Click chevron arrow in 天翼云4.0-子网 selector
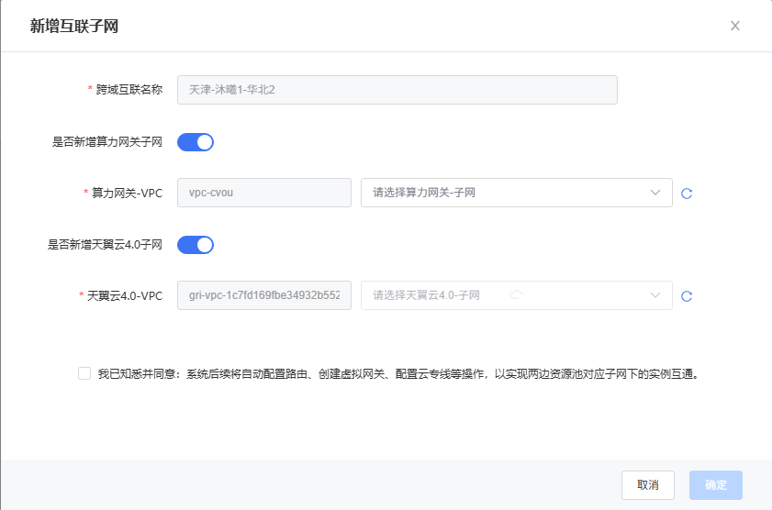 coord(655,295)
